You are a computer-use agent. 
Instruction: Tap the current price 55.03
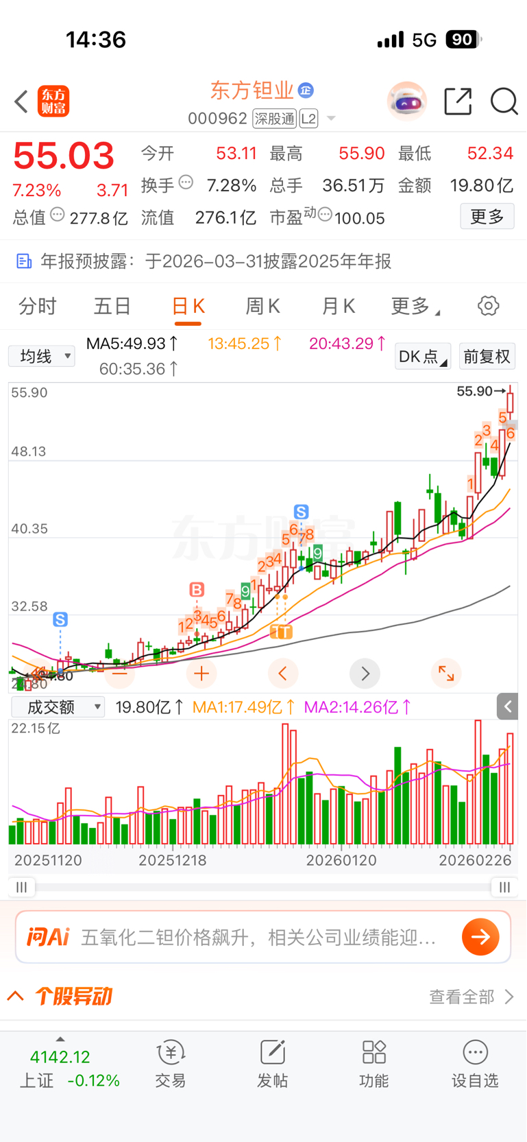point(63,156)
